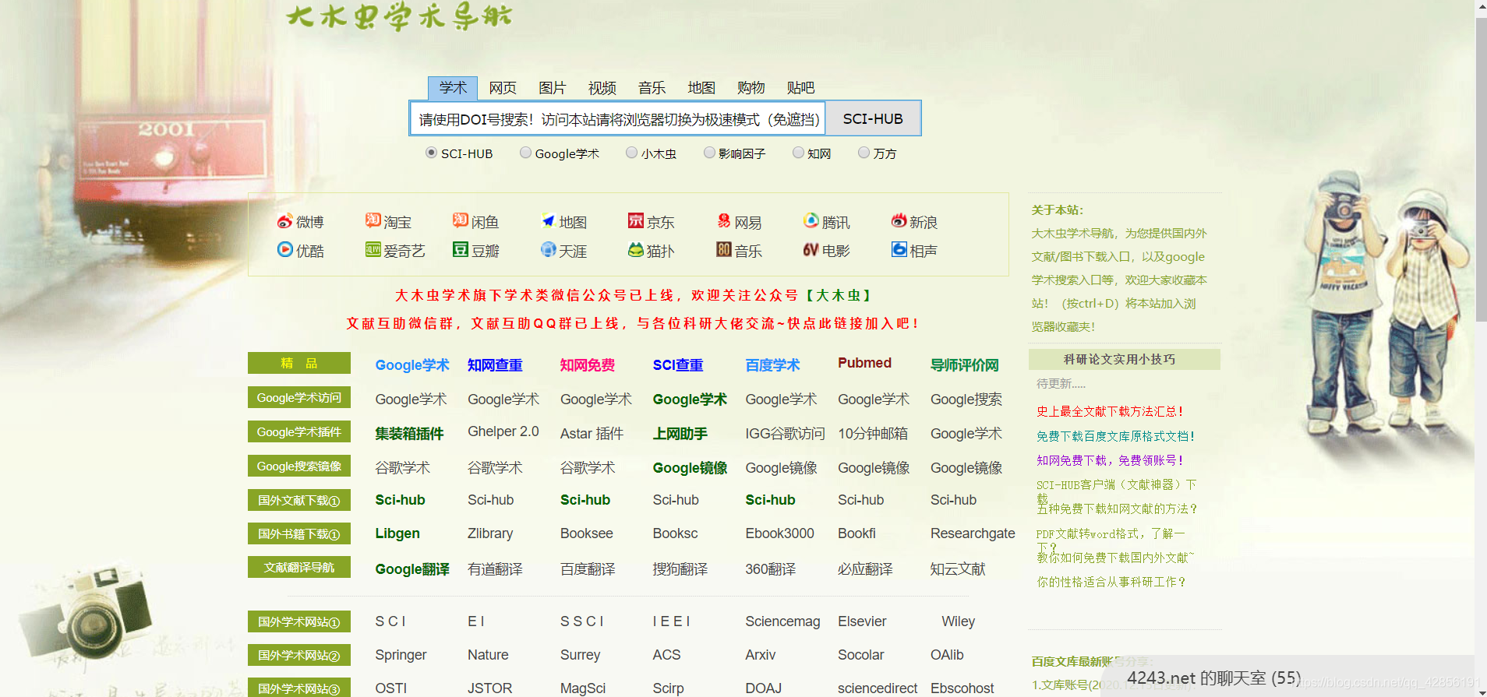Click the iQiyi (爱奇艺) icon

373,250
